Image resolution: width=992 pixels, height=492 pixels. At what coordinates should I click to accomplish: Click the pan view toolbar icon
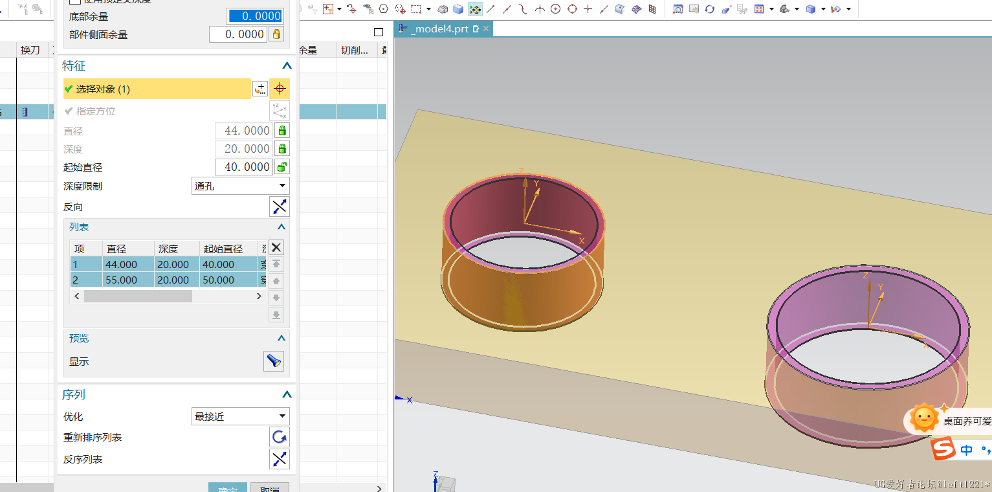click(694, 9)
